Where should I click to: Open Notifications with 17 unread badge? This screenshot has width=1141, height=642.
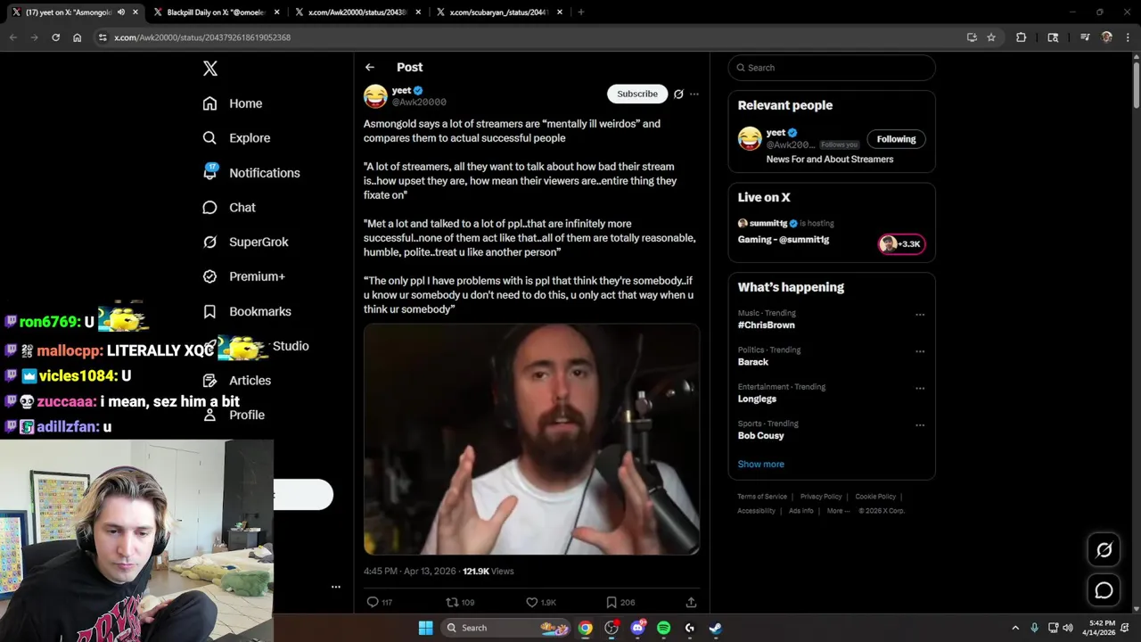click(251, 173)
